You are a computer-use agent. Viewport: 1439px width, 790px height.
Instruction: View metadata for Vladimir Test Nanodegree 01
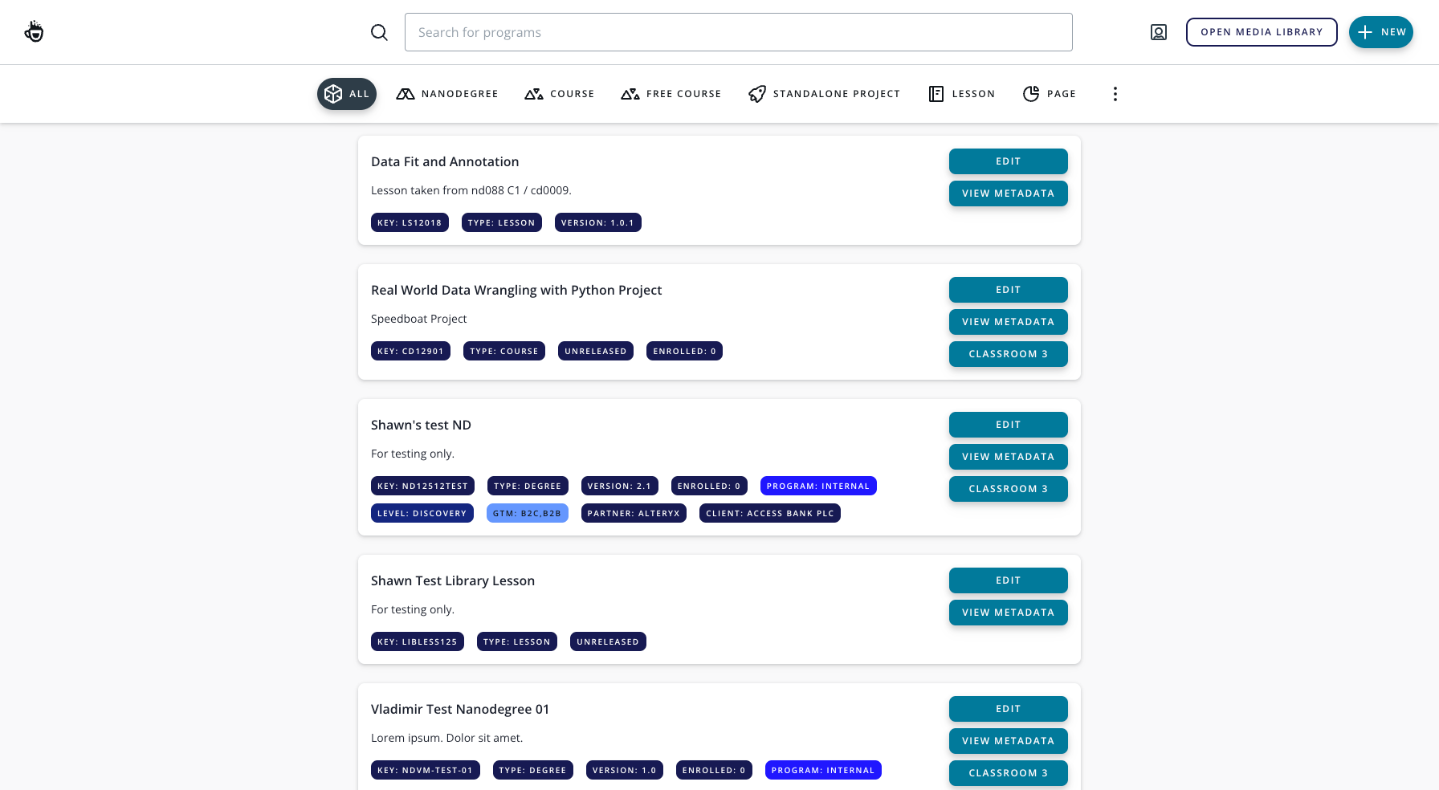[x=1008, y=741]
